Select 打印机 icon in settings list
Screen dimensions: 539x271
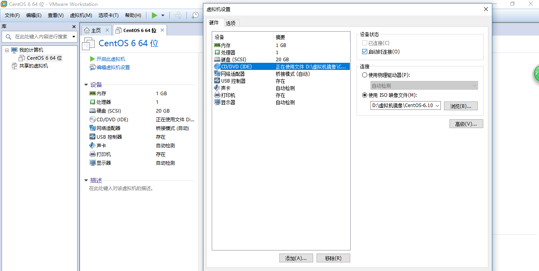tap(217, 95)
